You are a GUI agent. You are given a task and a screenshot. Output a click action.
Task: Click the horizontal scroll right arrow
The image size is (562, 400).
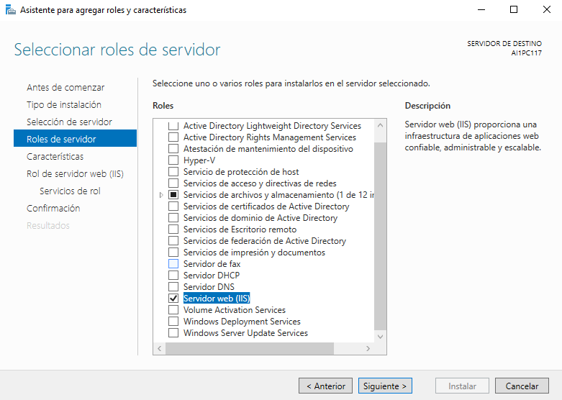coord(368,348)
